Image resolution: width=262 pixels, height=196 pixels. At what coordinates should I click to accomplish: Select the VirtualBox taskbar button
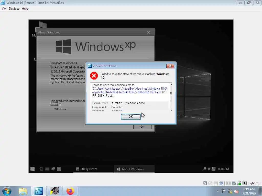pyautogui.click(x=39, y=191)
